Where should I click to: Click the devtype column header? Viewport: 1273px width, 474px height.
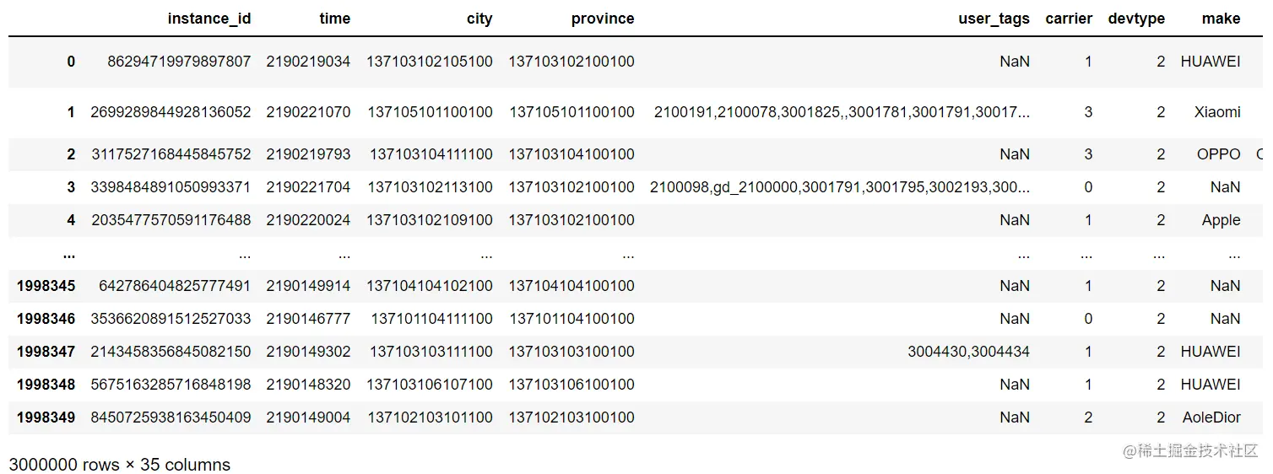(1136, 19)
